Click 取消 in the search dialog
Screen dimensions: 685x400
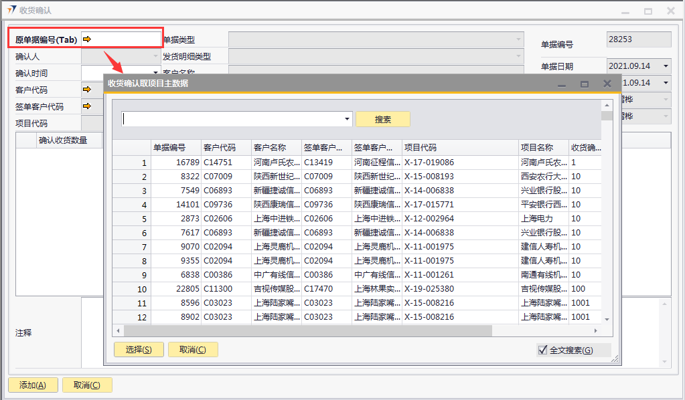pyautogui.click(x=193, y=349)
